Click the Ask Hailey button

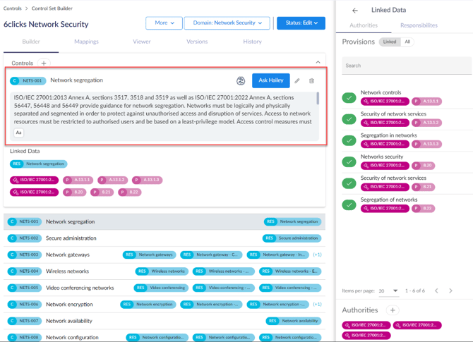(270, 81)
